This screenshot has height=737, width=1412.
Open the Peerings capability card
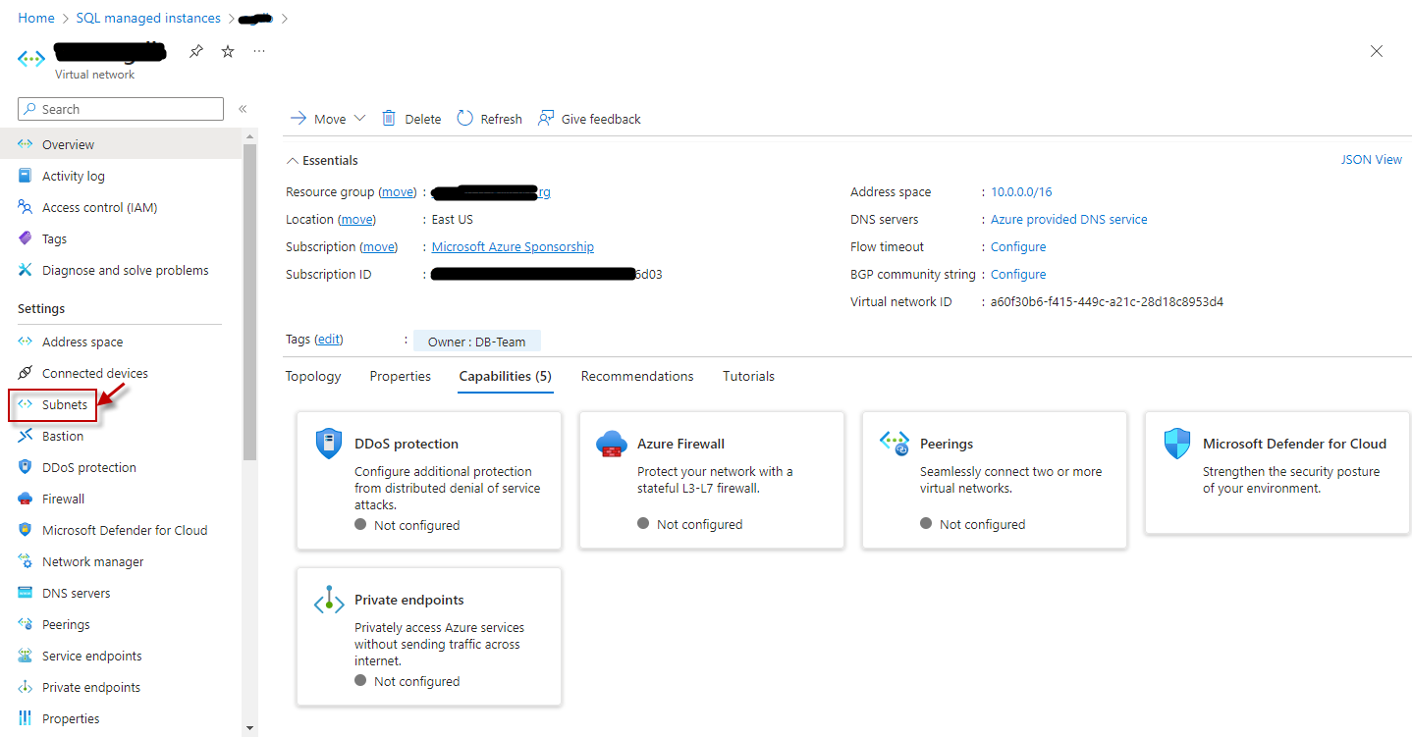[995, 480]
